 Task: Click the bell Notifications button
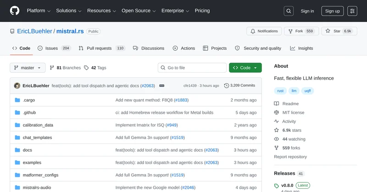point(264,31)
